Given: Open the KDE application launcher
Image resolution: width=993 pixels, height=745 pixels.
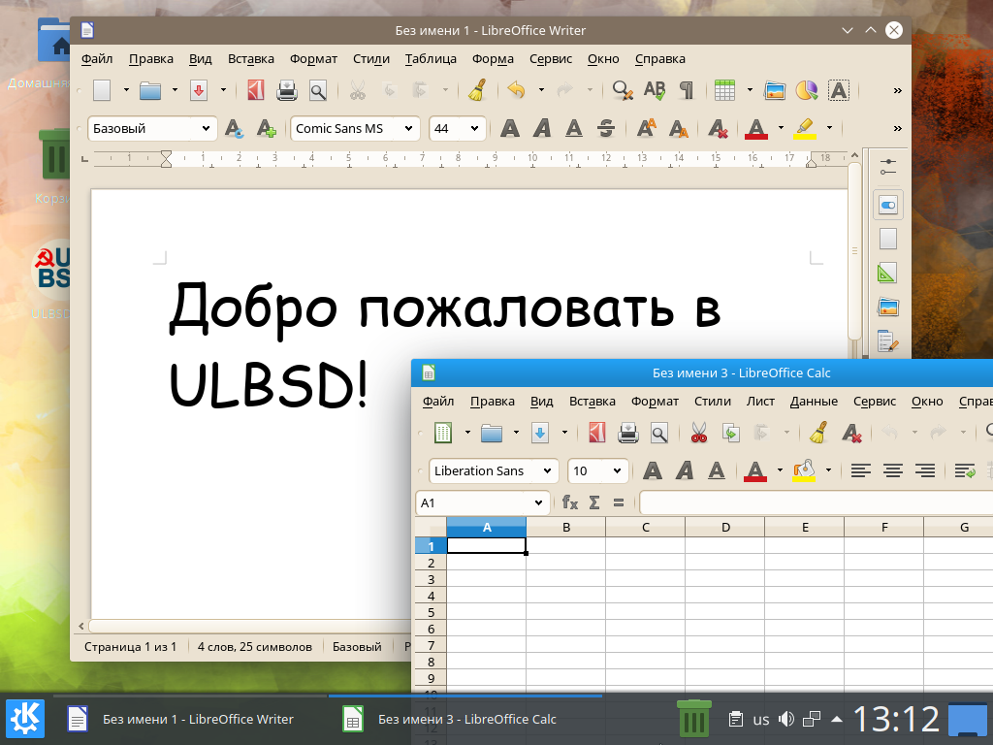Looking at the screenshot, I should pyautogui.click(x=24, y=719).
